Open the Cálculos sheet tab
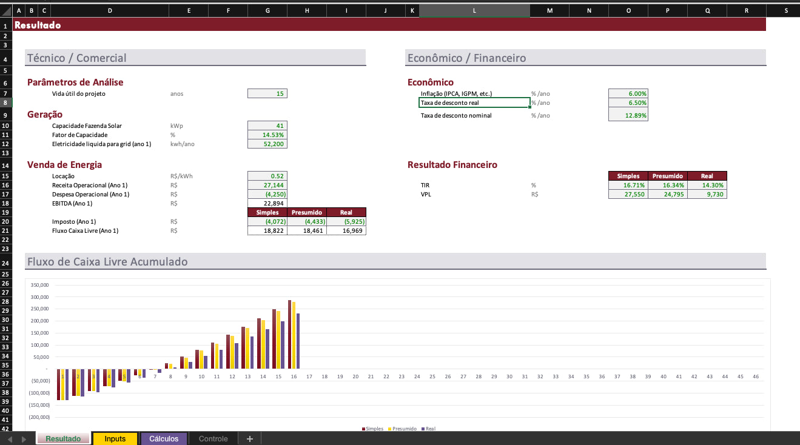 pos(164,439)
